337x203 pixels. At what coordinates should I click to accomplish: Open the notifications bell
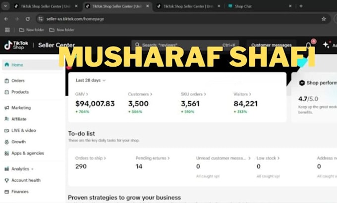[309, 45]
